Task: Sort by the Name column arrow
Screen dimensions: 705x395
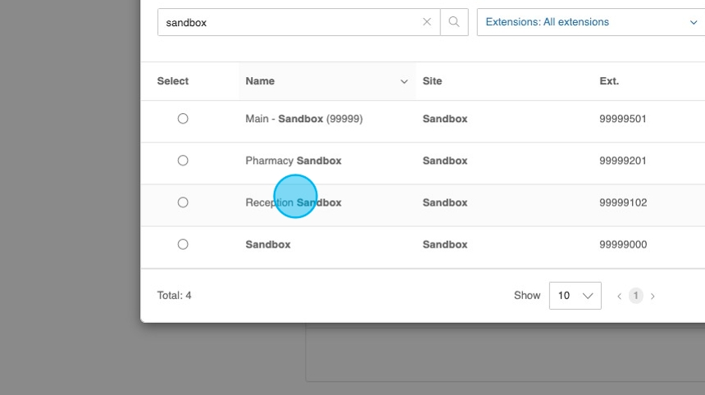Action: pyautogui.click(x=403, y=81)
